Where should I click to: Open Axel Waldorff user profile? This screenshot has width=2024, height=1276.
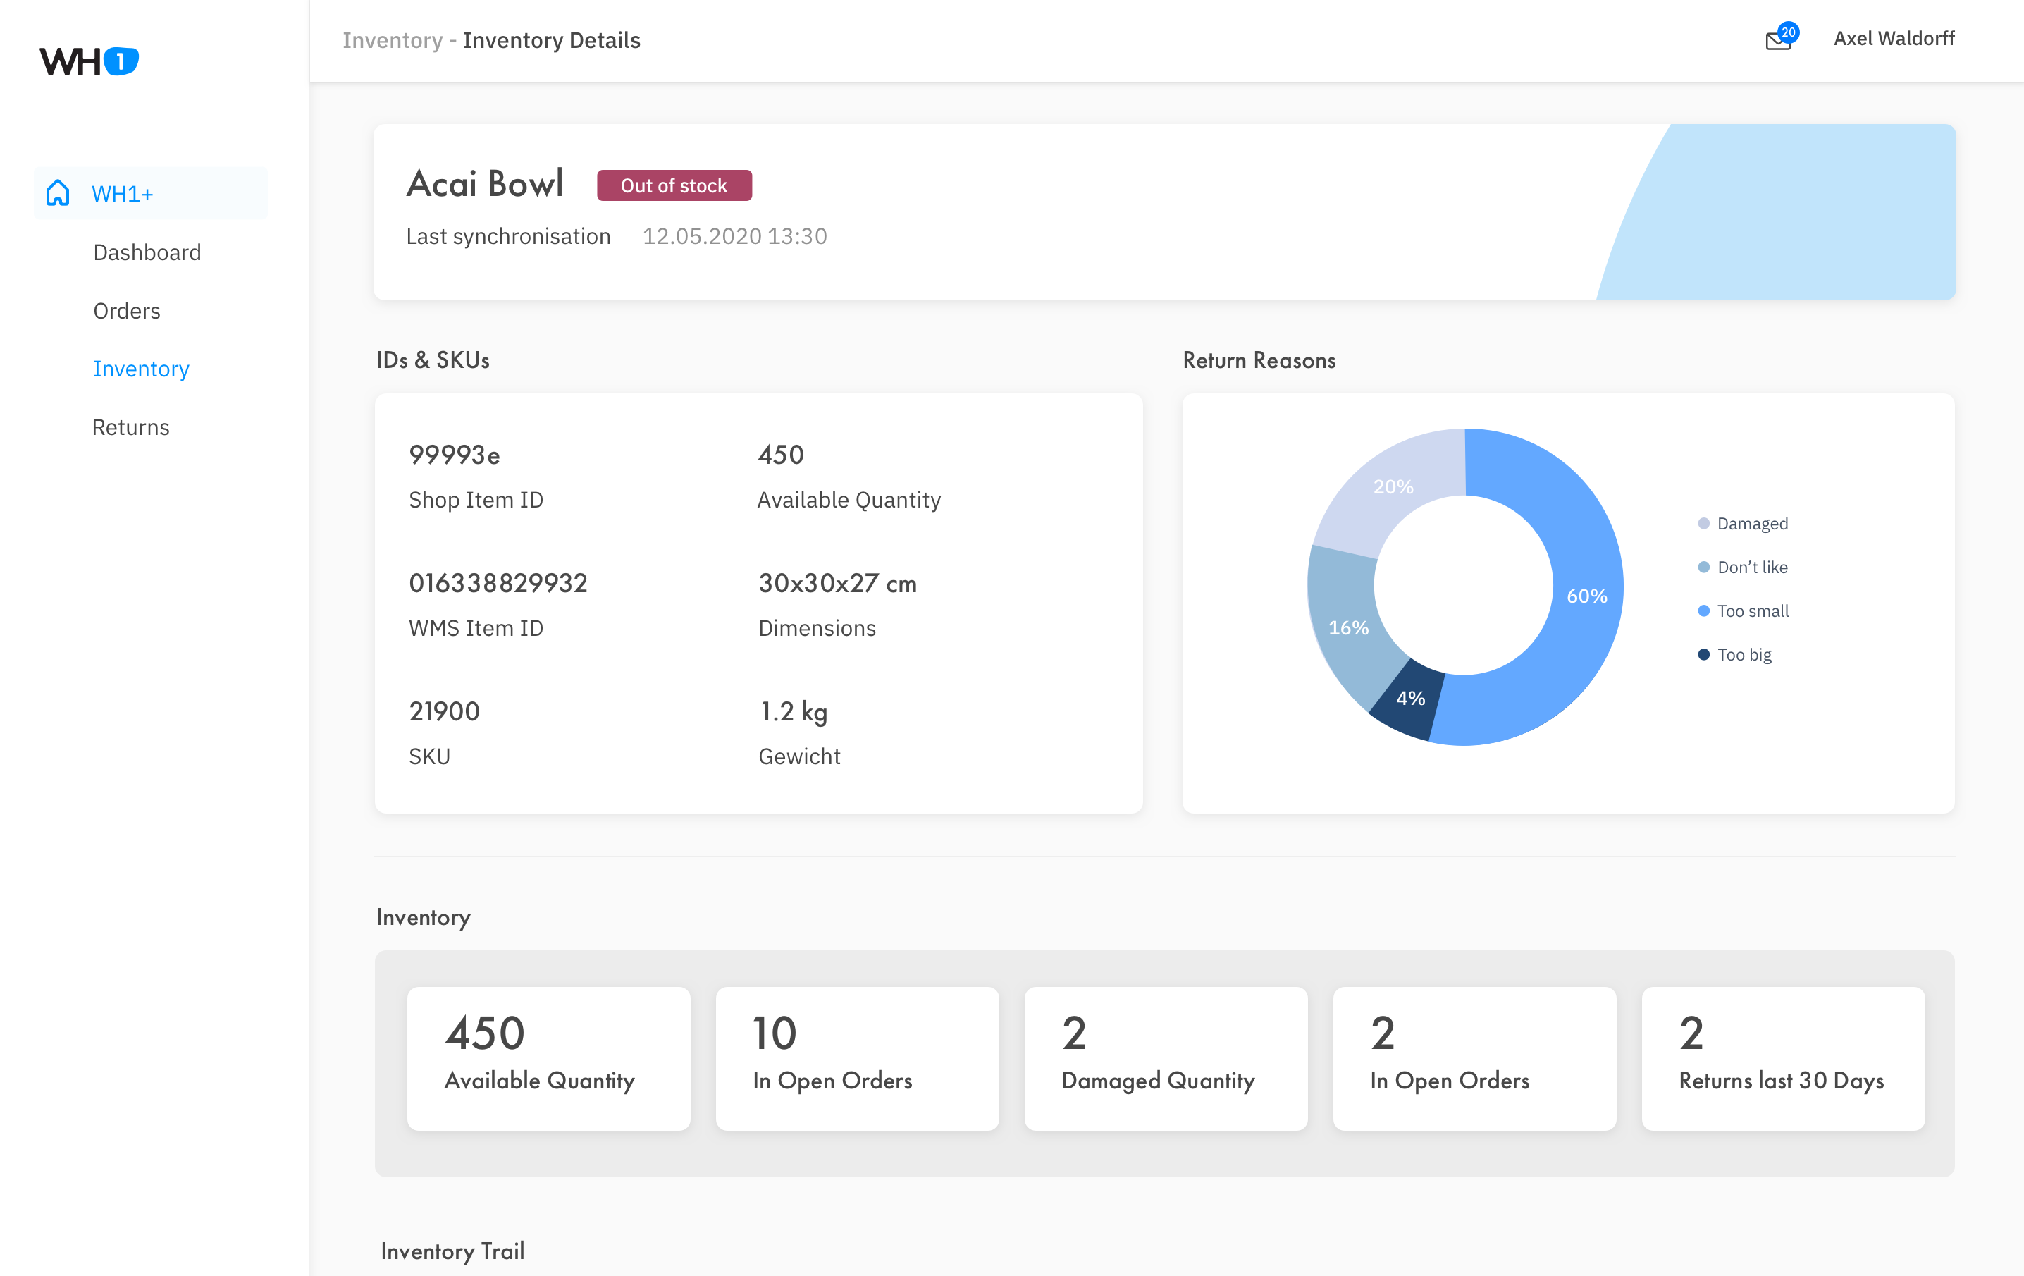point(1894,39)
